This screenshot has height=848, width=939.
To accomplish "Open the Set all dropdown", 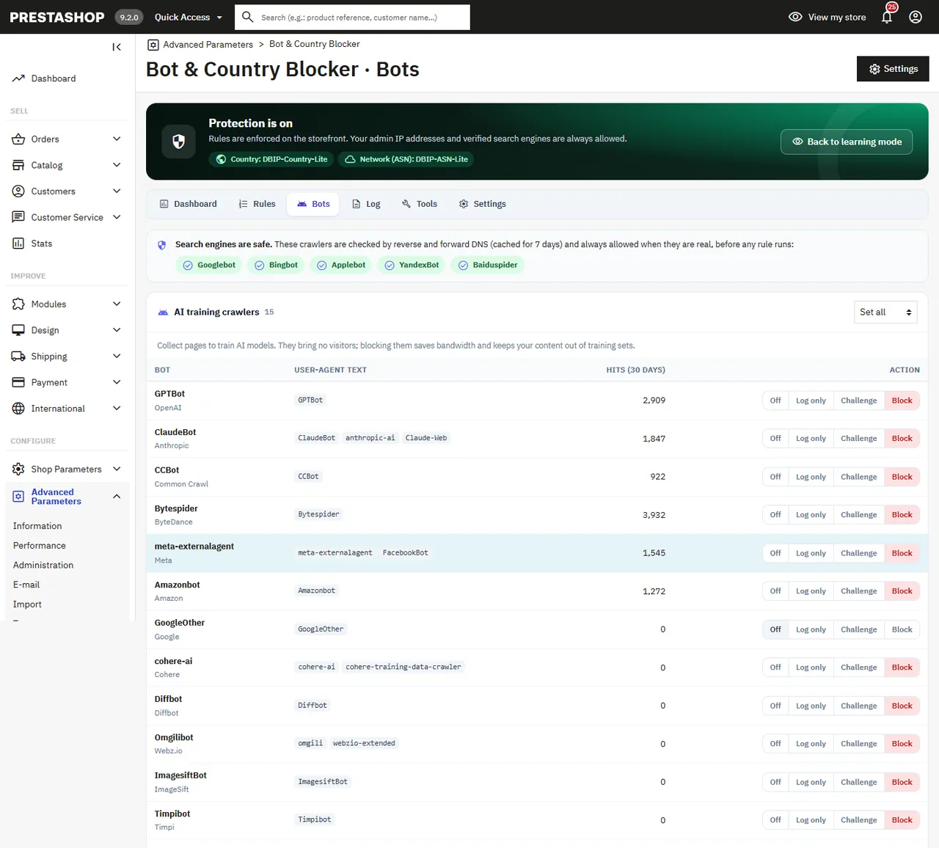I will [885, 312].
